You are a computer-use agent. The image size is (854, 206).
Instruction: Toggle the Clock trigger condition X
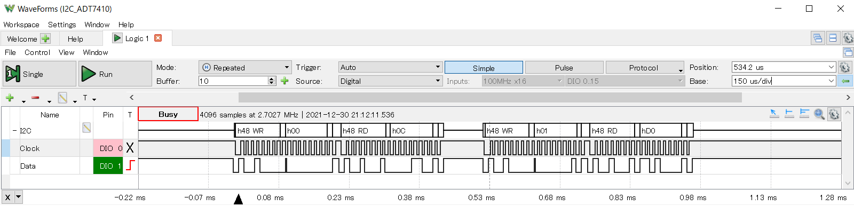pos(130,148)
